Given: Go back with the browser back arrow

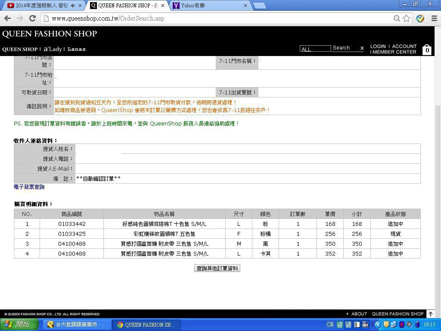Looking at the screenshot, I should pyautogui.click(x=8, y=18).
